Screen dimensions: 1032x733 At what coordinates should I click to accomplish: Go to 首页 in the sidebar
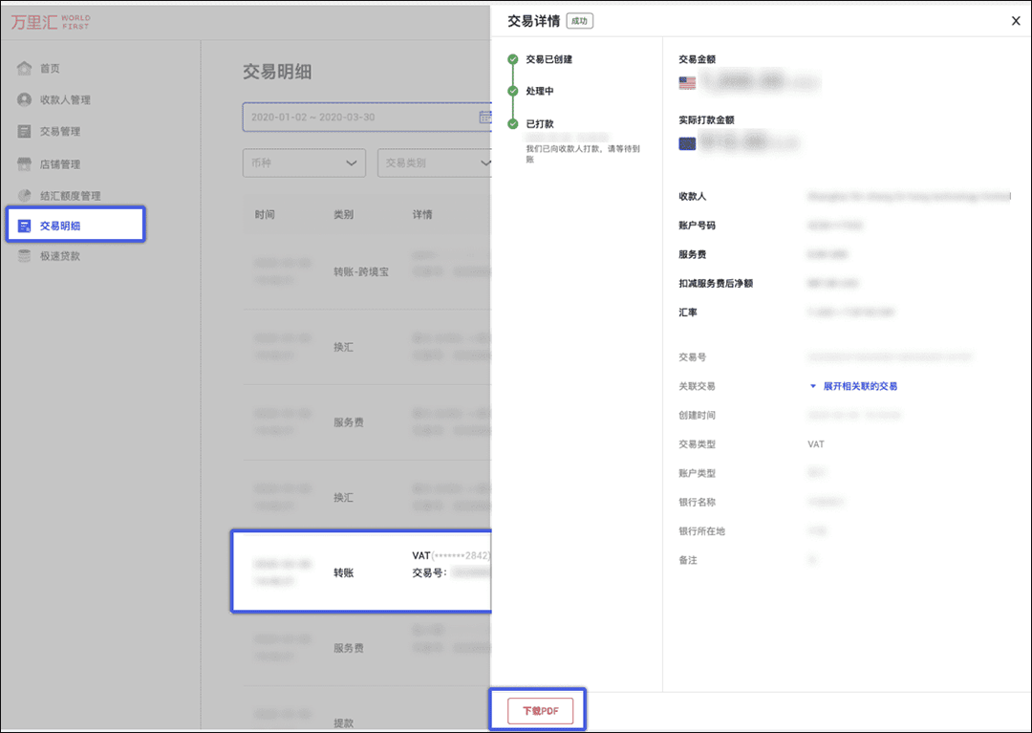click(50, 69)
